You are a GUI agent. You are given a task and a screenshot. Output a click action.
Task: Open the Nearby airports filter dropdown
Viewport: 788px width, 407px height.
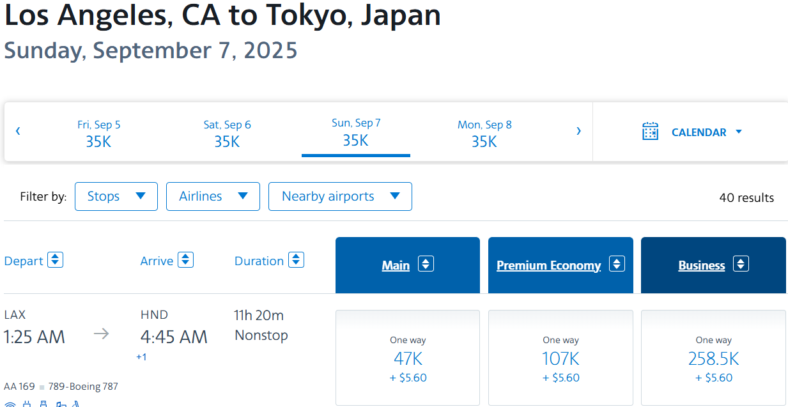(x=340, y=196)
